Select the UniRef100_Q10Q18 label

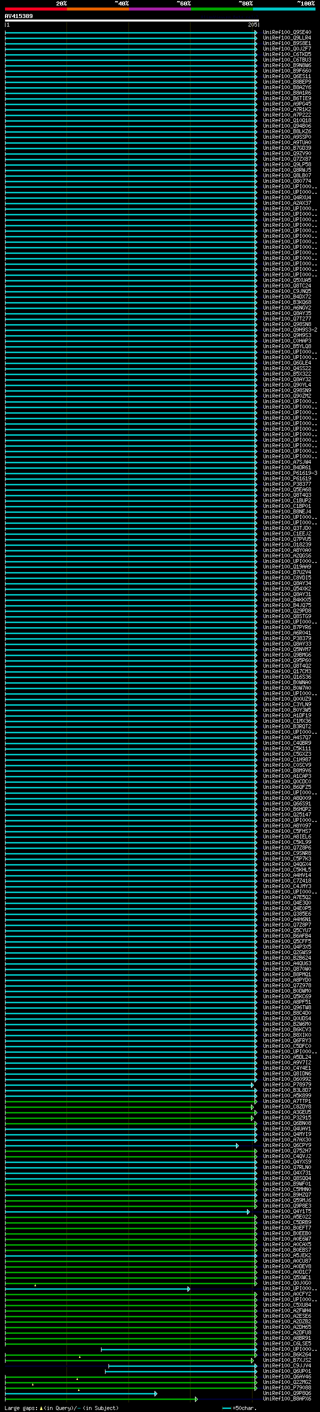tap(286, 121)
